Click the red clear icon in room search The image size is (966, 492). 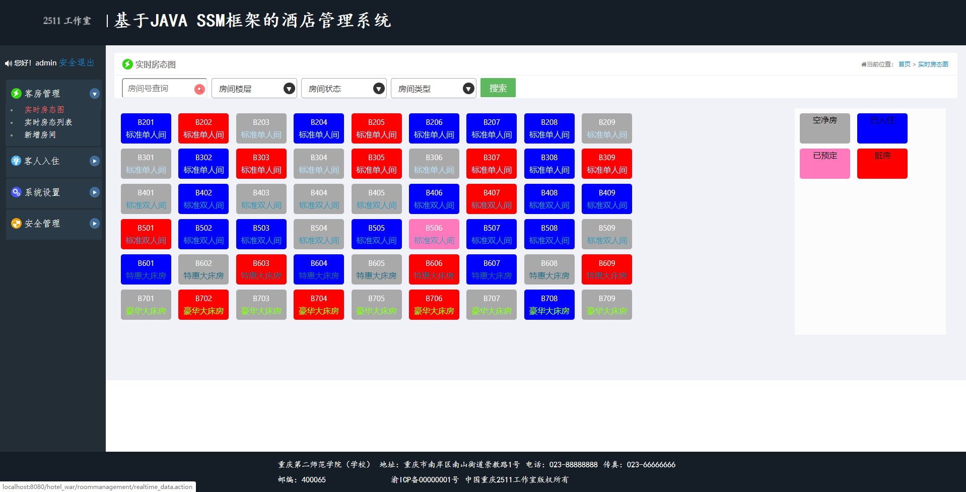[199, 89]
